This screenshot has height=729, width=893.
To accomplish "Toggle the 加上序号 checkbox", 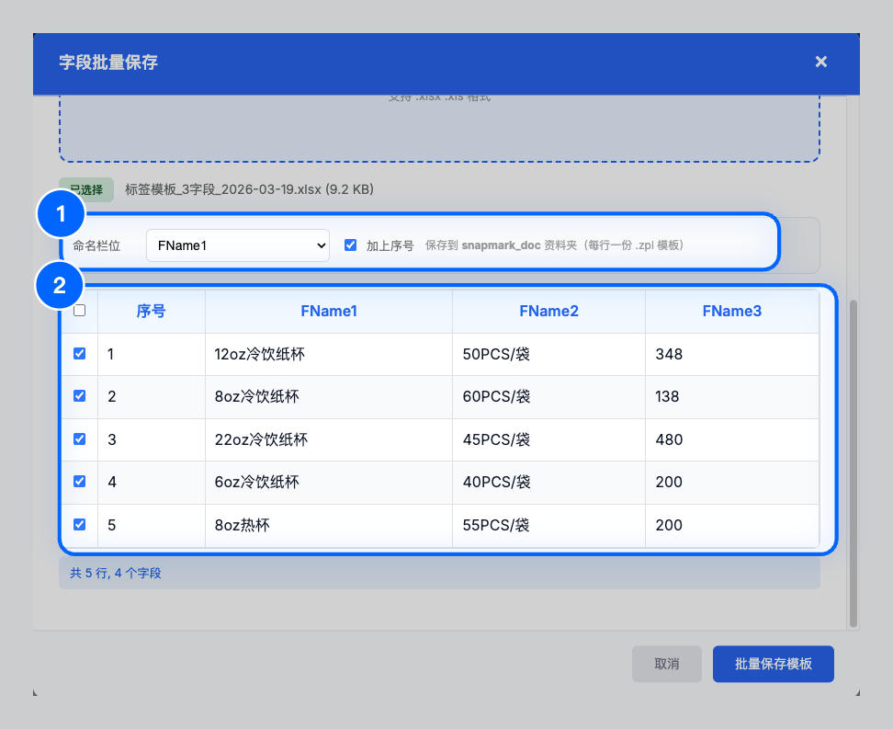I will coord(350,245).
